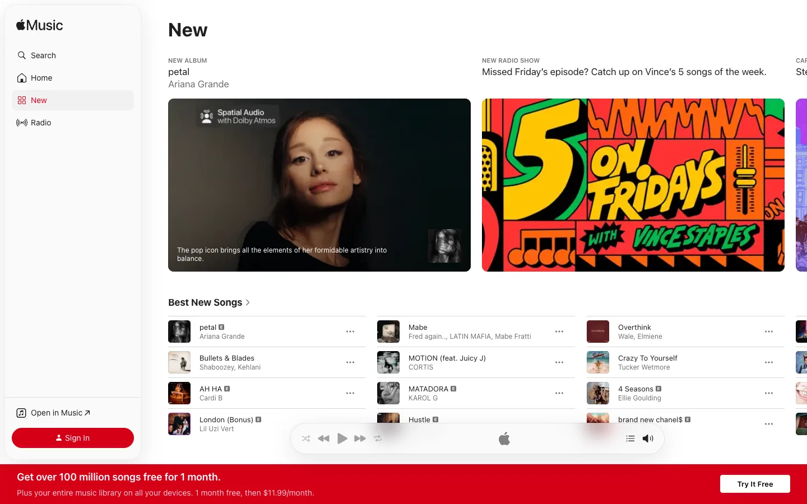
Task: Click the artist name "Ellie Goulding"
Action: (x=639, y=398)
